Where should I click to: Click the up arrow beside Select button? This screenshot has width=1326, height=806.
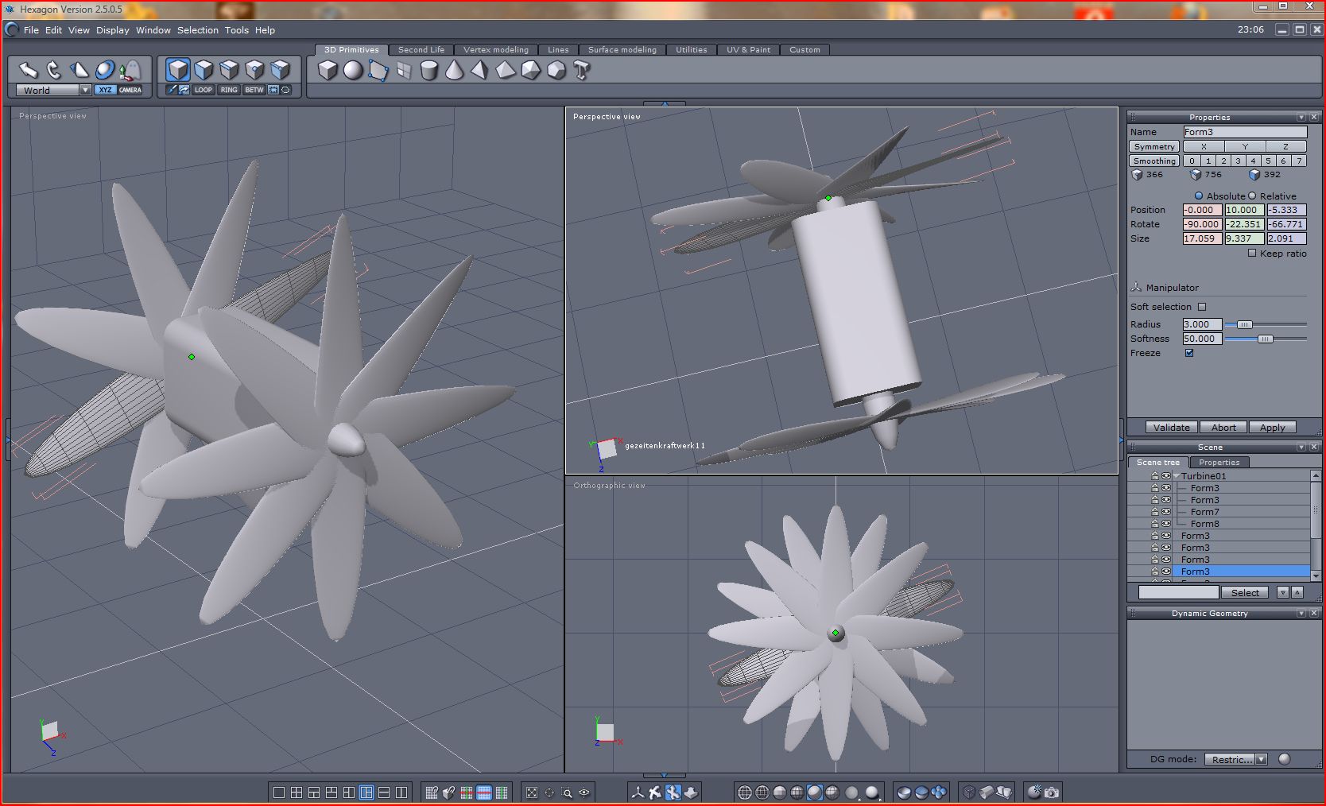(1297, 593)
